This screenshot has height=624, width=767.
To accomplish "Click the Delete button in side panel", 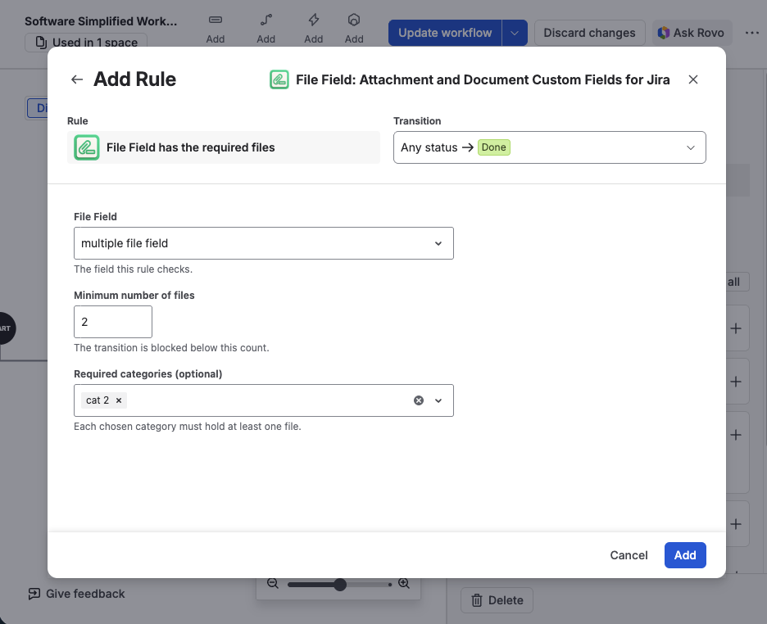I will coord(497,600).
